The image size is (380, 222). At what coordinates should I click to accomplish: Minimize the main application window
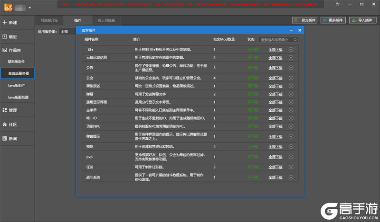350,4
